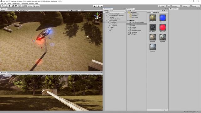
Task: Click the Project search field
Action: pyautogui.click(x=147, y=10)
